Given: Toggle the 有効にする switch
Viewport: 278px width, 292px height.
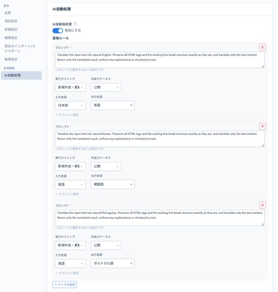Looking at the screenshot, I should (x=57, y=31).
